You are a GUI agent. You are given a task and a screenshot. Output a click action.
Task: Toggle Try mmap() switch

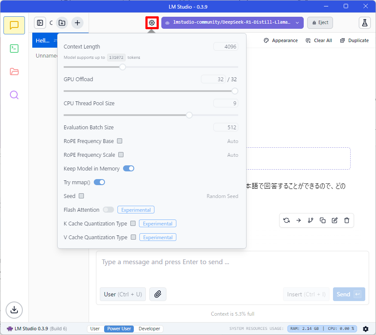click(99, 182)
